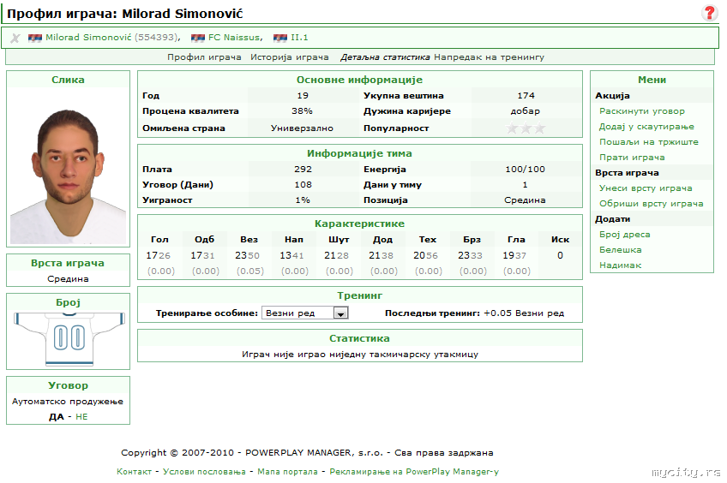Screen dimensions: 727x483
Task: Click the flag icon beside league II.1
Action: pos(280,38)
